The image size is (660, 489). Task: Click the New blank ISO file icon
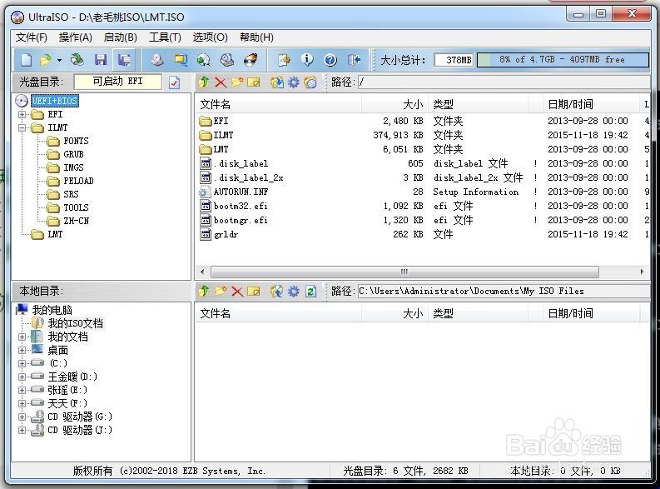(x=26, y=60)
